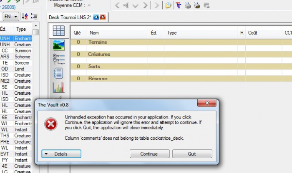Viewport: 292px width, 173px height.
Task: Click the sort A-Z icon
Action: point(25,16)
